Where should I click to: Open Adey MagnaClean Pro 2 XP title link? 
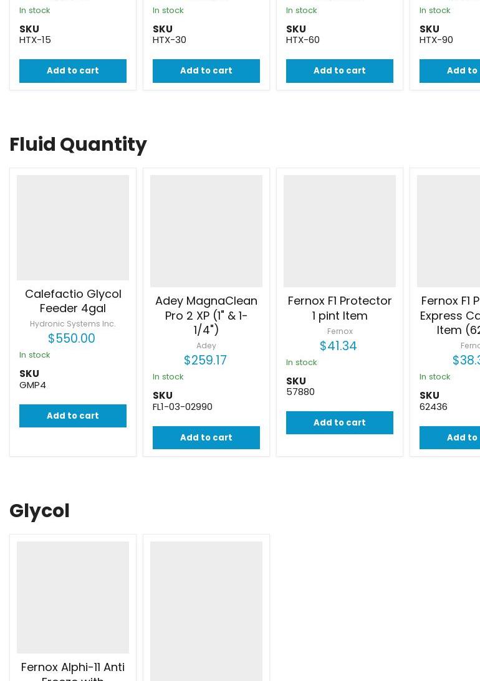206,315
